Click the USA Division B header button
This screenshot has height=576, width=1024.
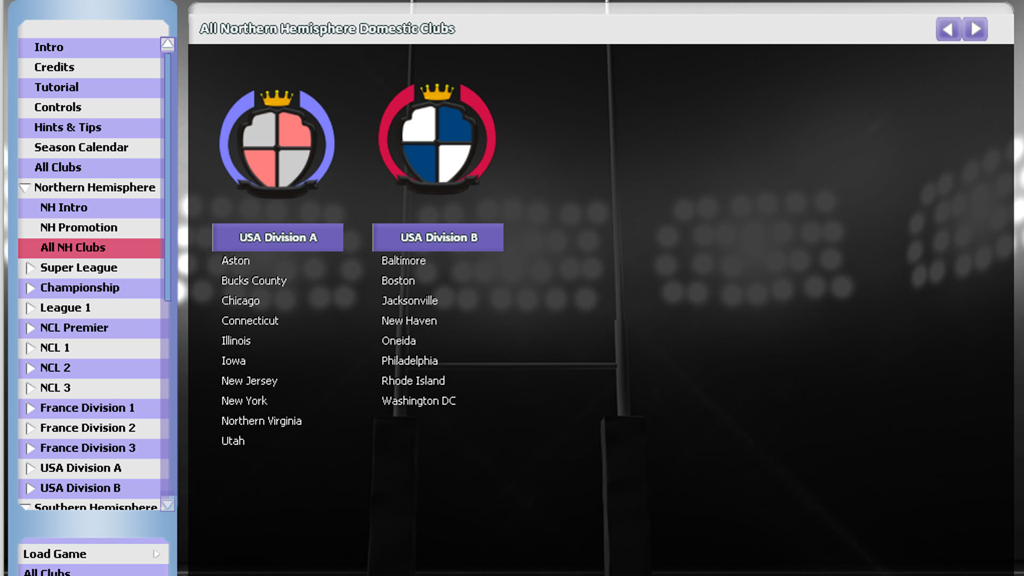[x=438, y=237]
